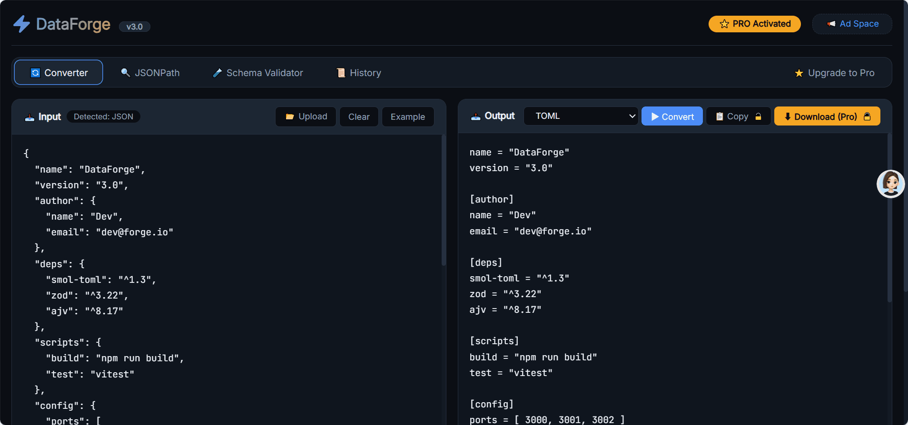The image size is (908, 425).
Task: Click the play icon in Convert button
Action: (655, 117)
